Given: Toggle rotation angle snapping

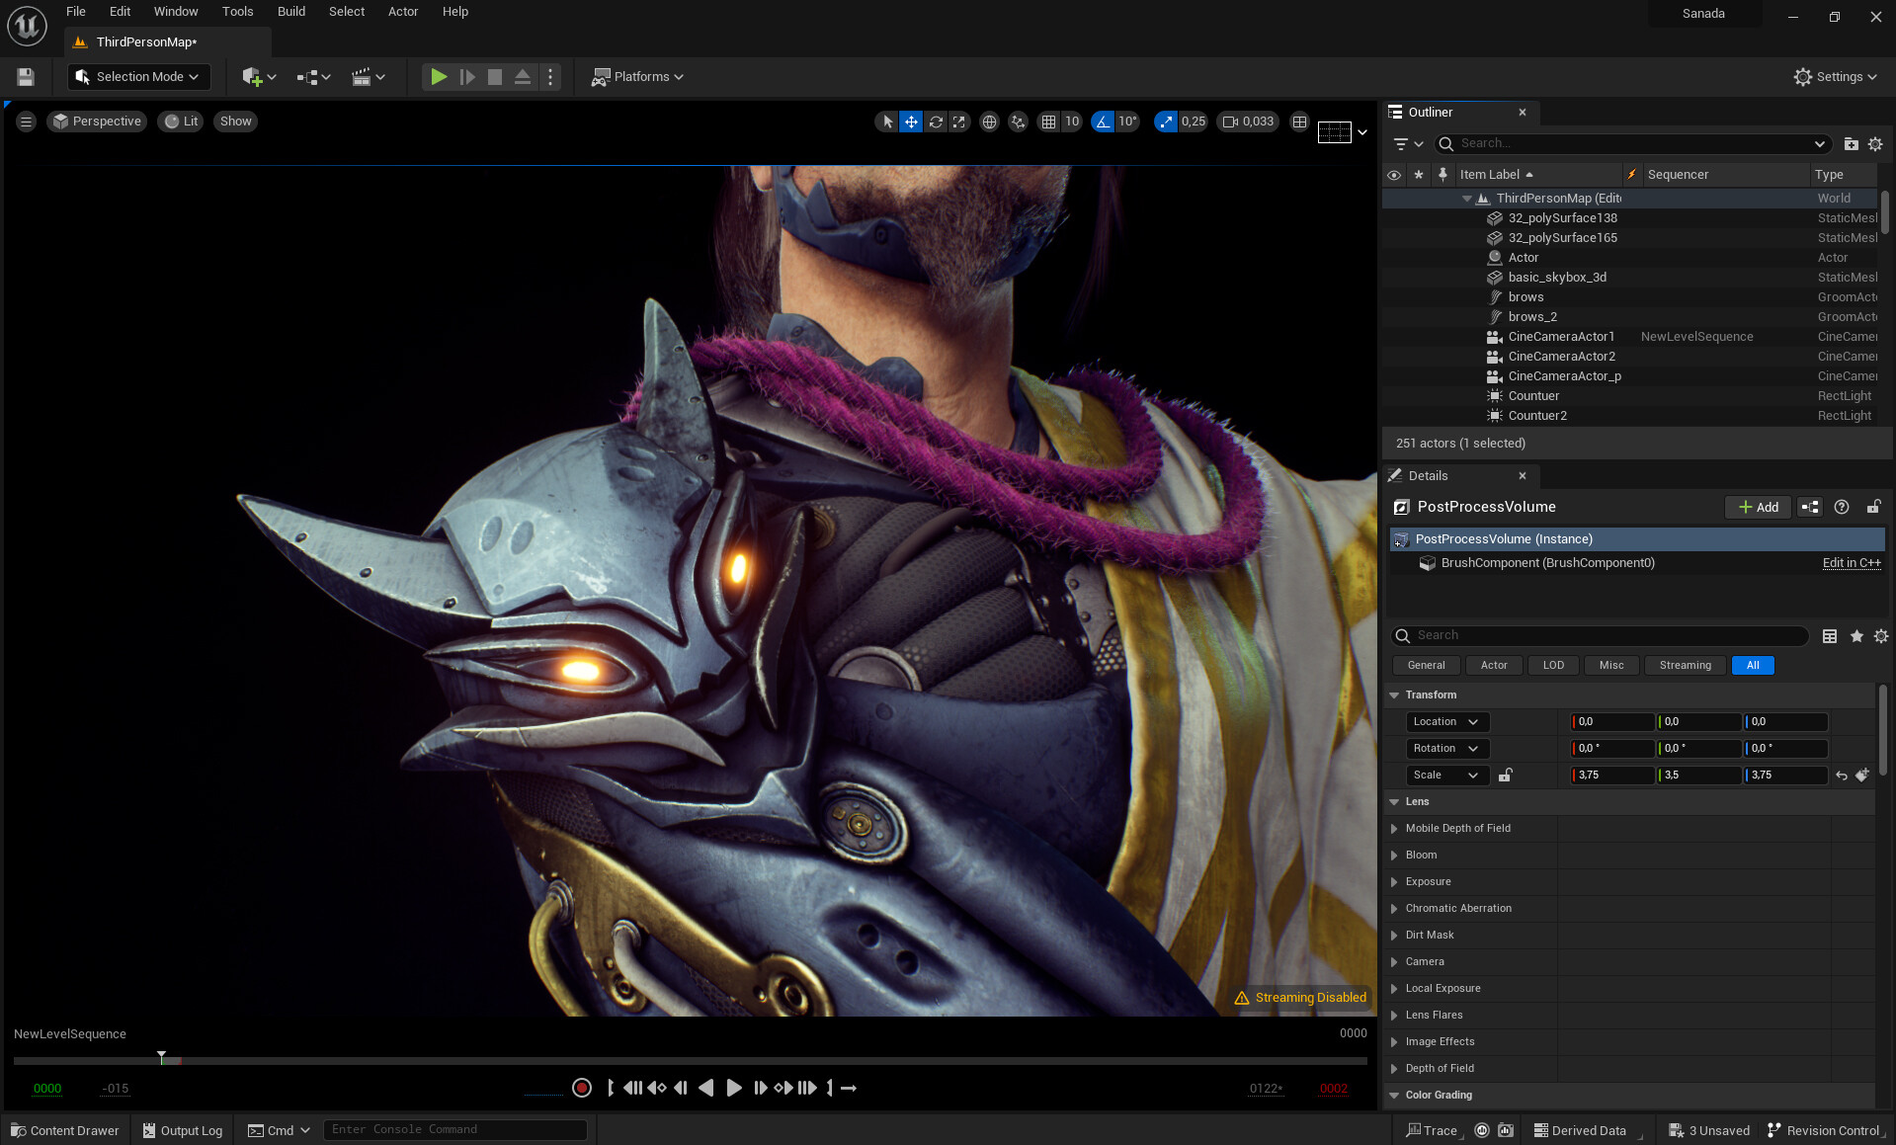Looking at the screenshot, I should (x=1103, y=122).
